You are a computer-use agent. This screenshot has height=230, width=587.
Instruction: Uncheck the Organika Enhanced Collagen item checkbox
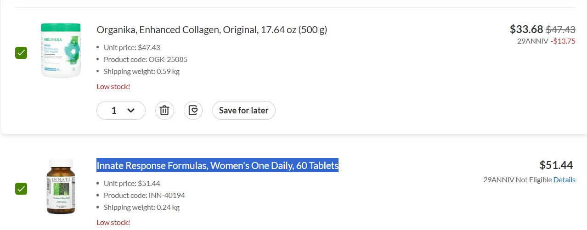(x=21, y=53)
